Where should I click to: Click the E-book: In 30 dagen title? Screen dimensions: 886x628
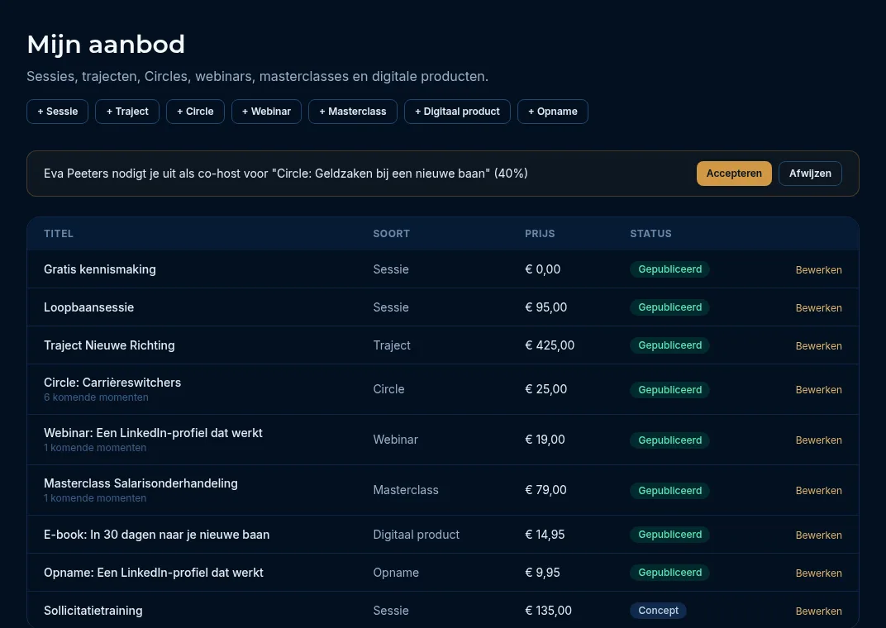pos(156,535)
